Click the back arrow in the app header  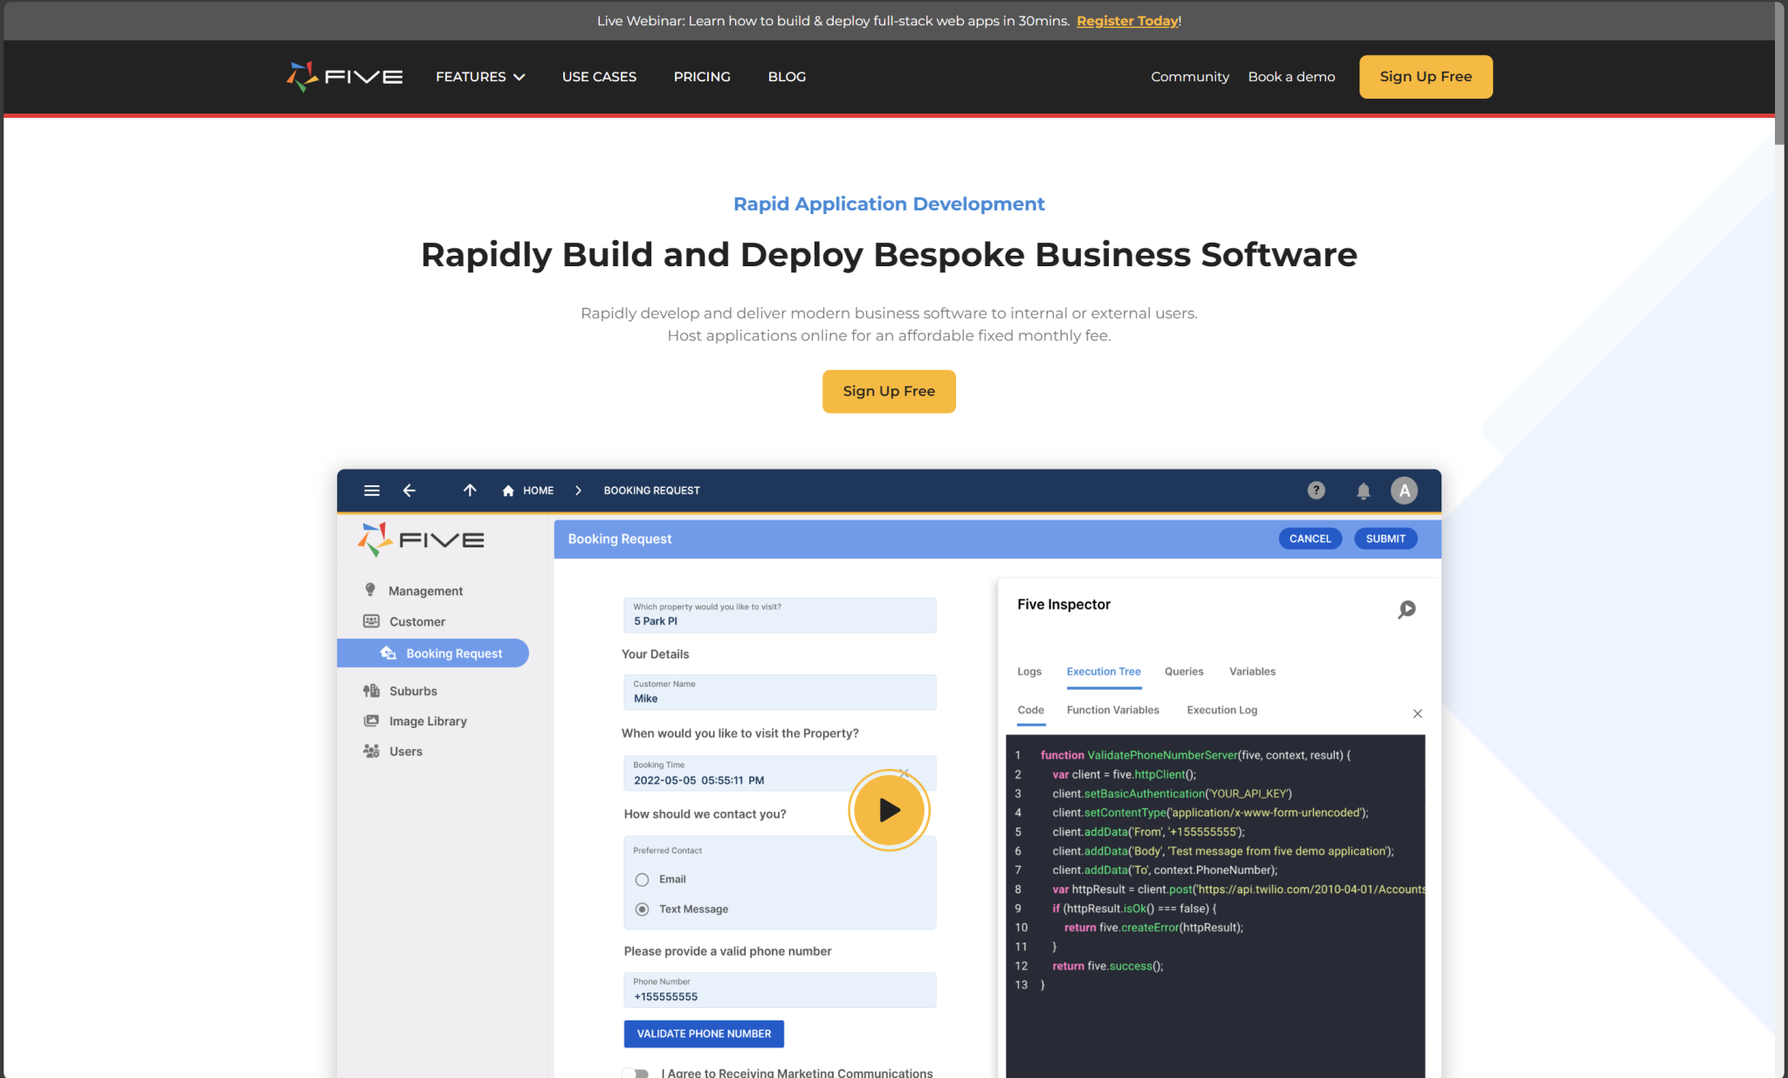click(x=409, y=490)
